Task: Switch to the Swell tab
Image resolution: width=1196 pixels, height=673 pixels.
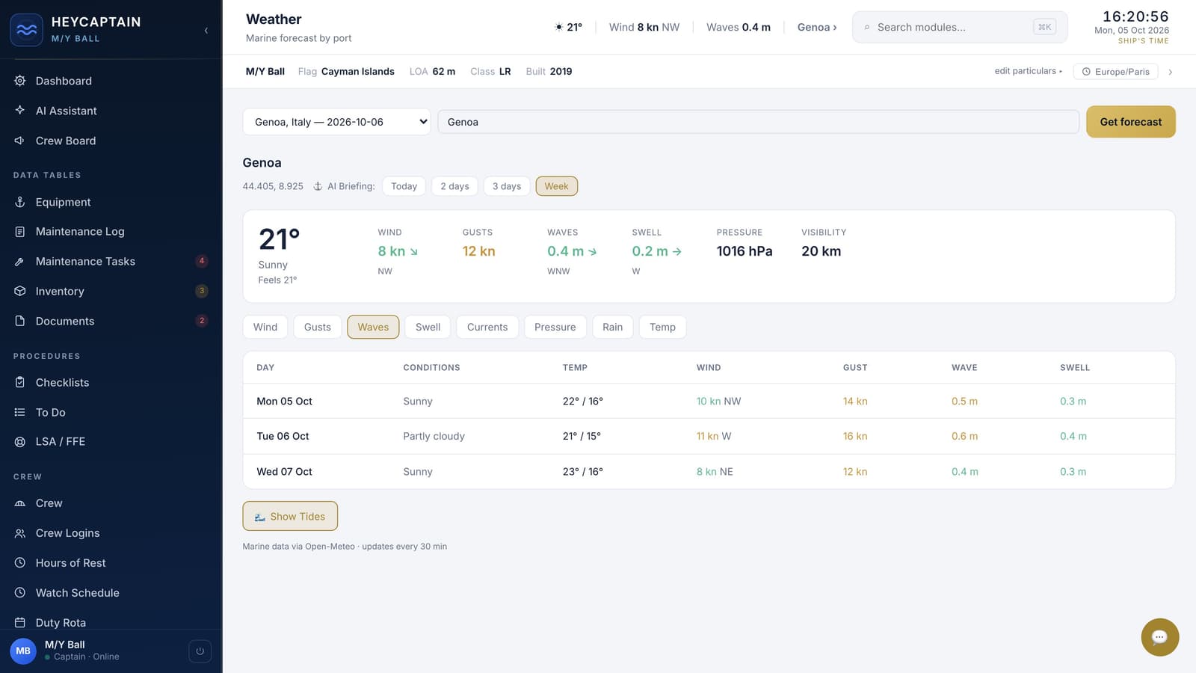Action: (x=428, y=327)
